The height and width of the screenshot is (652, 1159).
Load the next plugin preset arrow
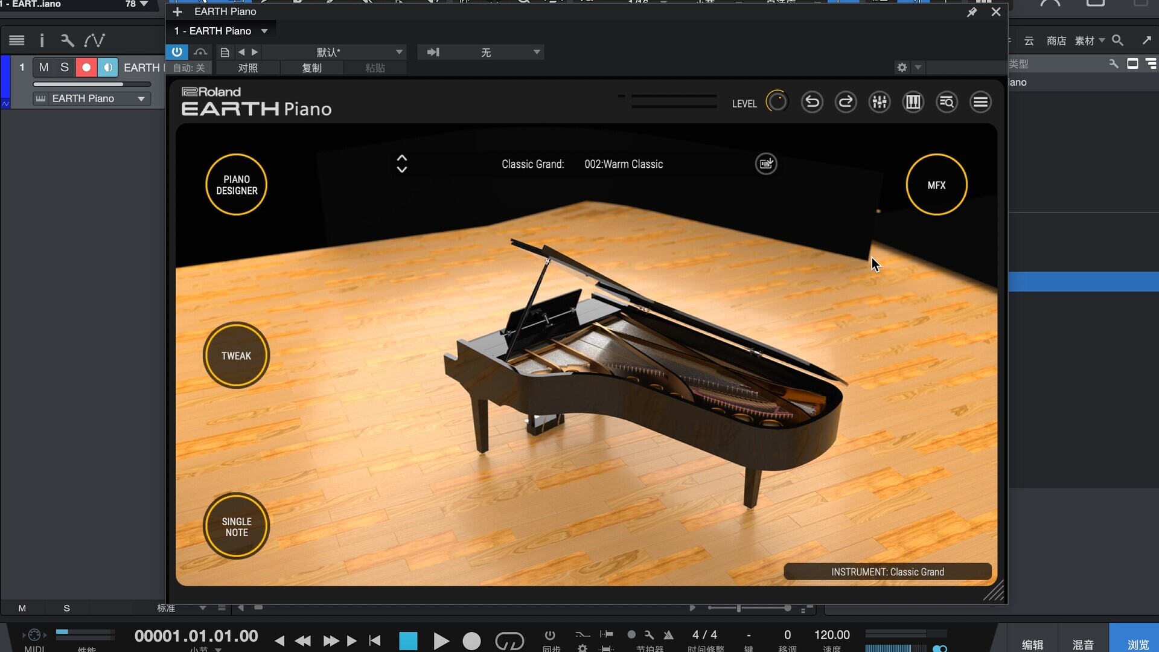tap(255, 53)
